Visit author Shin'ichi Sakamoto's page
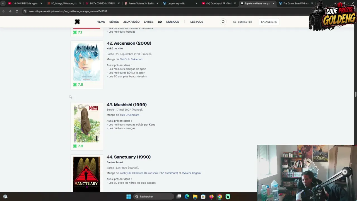This screenshot has height=201, width=357. coord(131,59)
